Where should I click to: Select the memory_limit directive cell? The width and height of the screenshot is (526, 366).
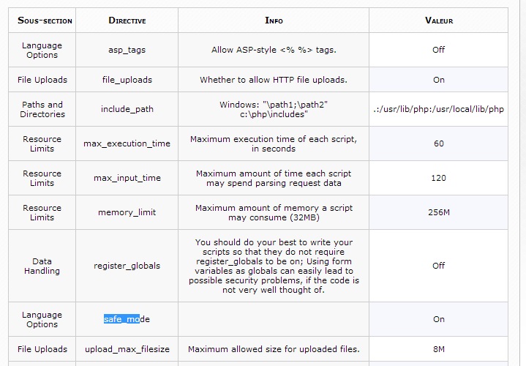coord(127,212)
